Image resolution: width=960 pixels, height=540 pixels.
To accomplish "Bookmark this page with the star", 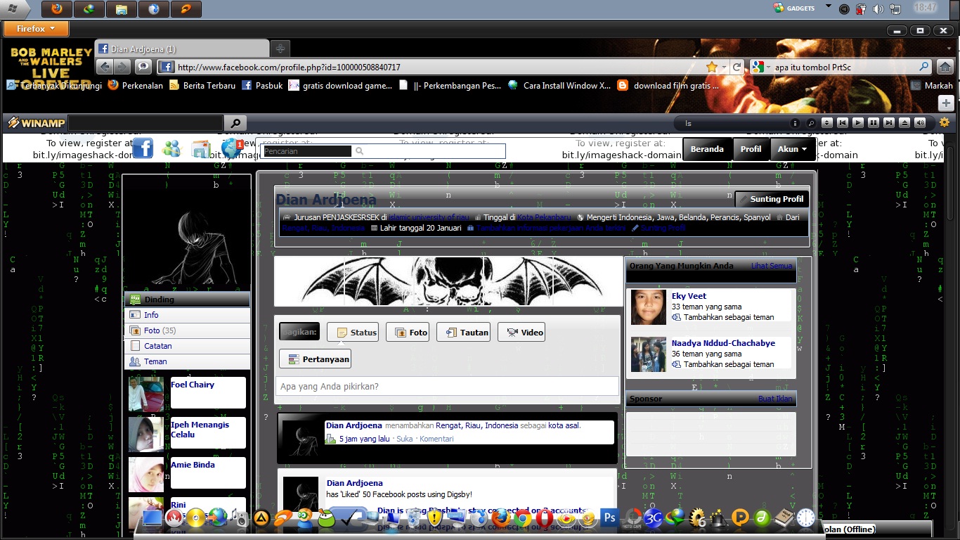I will [712, 67].
